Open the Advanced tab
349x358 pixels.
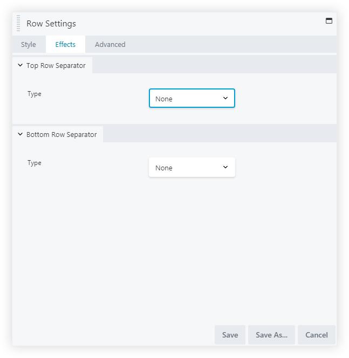[x=110, y=45]
